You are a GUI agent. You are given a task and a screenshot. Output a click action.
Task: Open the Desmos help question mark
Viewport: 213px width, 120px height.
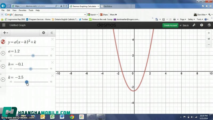pyautogui.click(x=202, y=25)
